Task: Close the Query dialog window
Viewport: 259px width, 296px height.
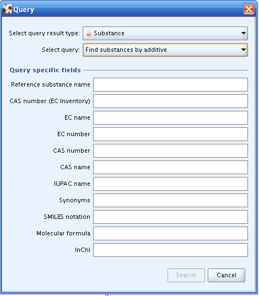Action: (249, 9)
